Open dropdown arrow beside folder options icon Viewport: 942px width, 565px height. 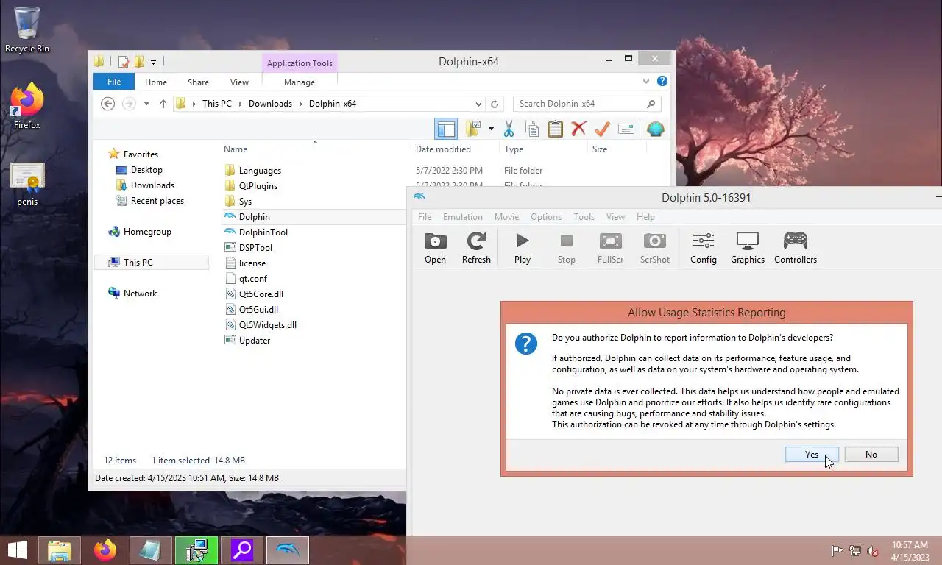[491, 129]
